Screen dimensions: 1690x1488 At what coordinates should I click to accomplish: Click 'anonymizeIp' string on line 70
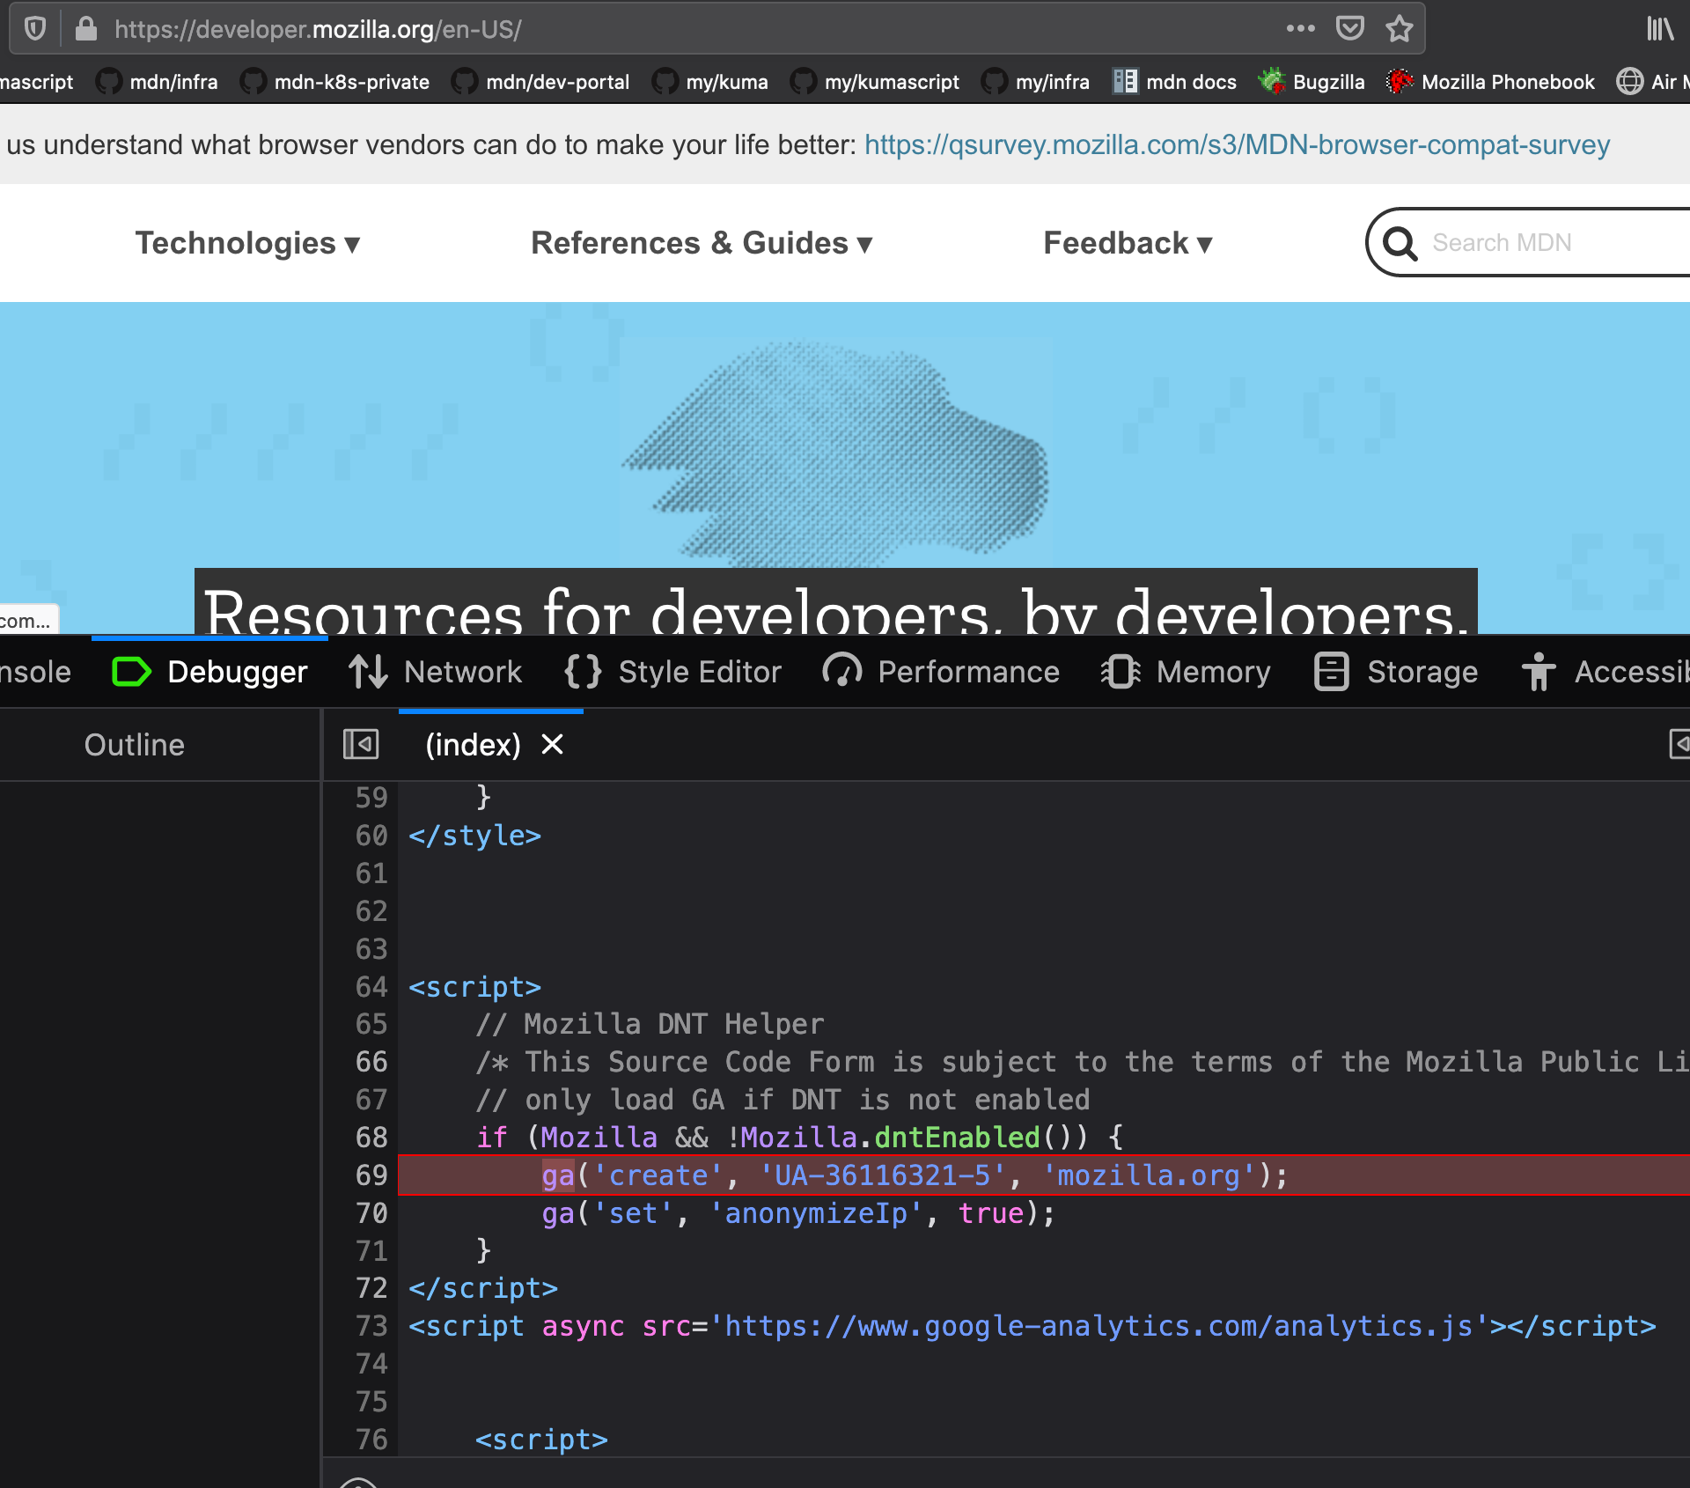click(x=816, y=1212)
